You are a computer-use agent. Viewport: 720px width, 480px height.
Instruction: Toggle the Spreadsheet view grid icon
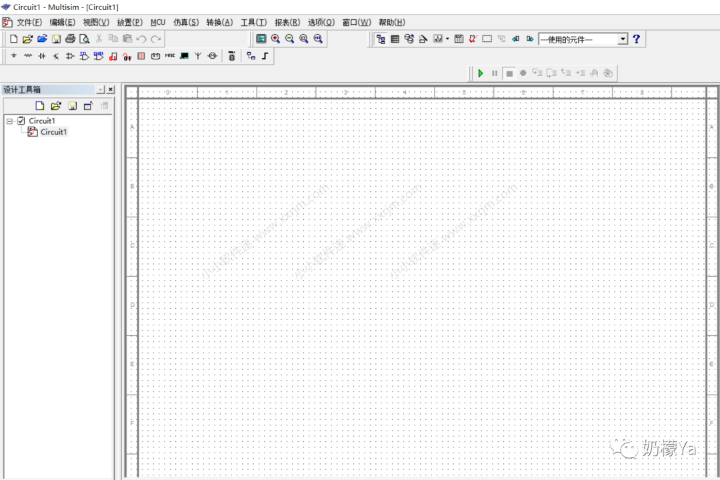point(395,39)
